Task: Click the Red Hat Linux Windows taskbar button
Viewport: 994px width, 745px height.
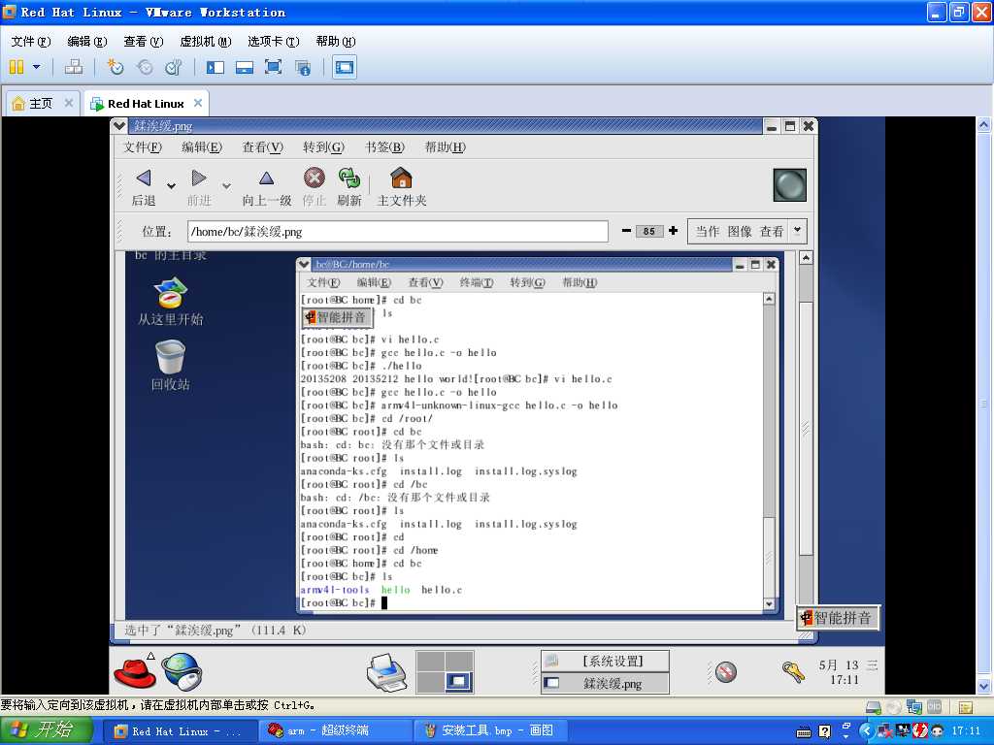Action: (x=180, y=730)
